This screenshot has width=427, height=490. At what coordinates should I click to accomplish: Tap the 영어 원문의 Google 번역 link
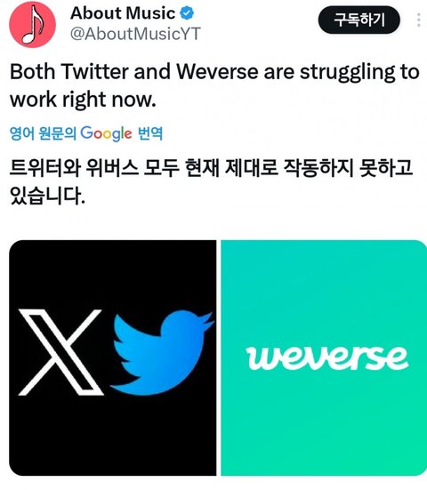click(x=86, y=133)
